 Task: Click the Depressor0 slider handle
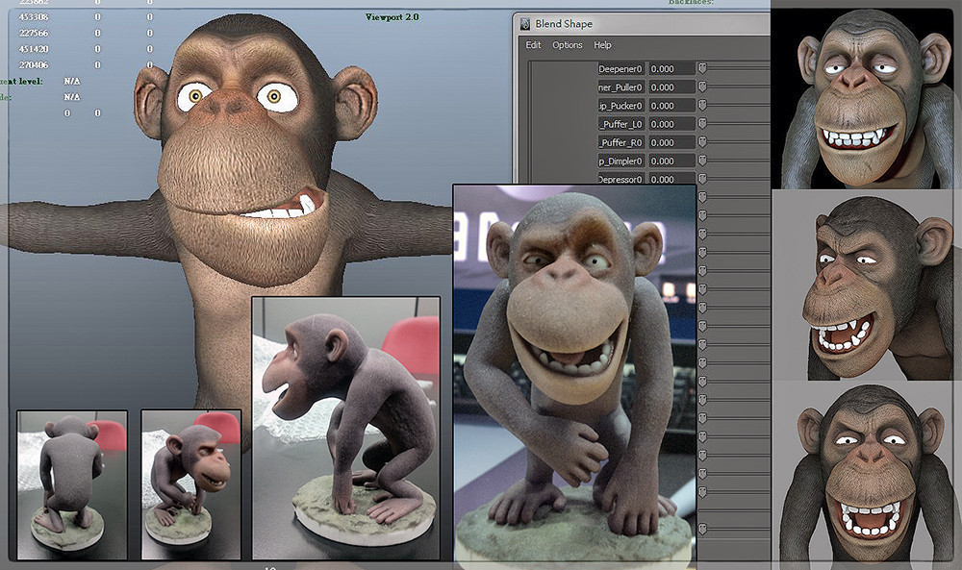click(702, 179)
